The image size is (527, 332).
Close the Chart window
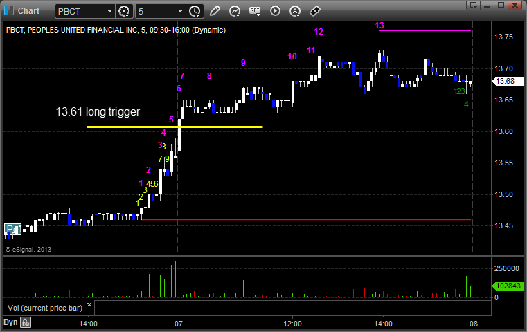coord(515,5)
